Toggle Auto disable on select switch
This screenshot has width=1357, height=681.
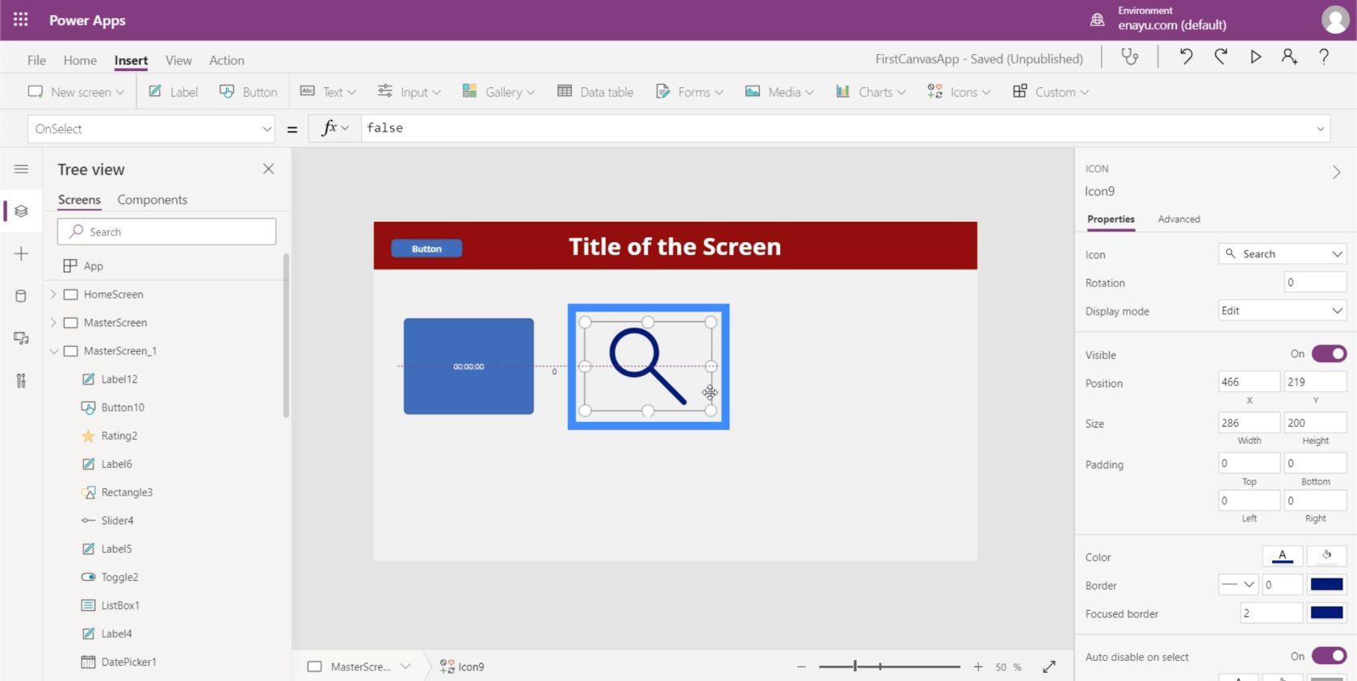tap(1329, 656)
